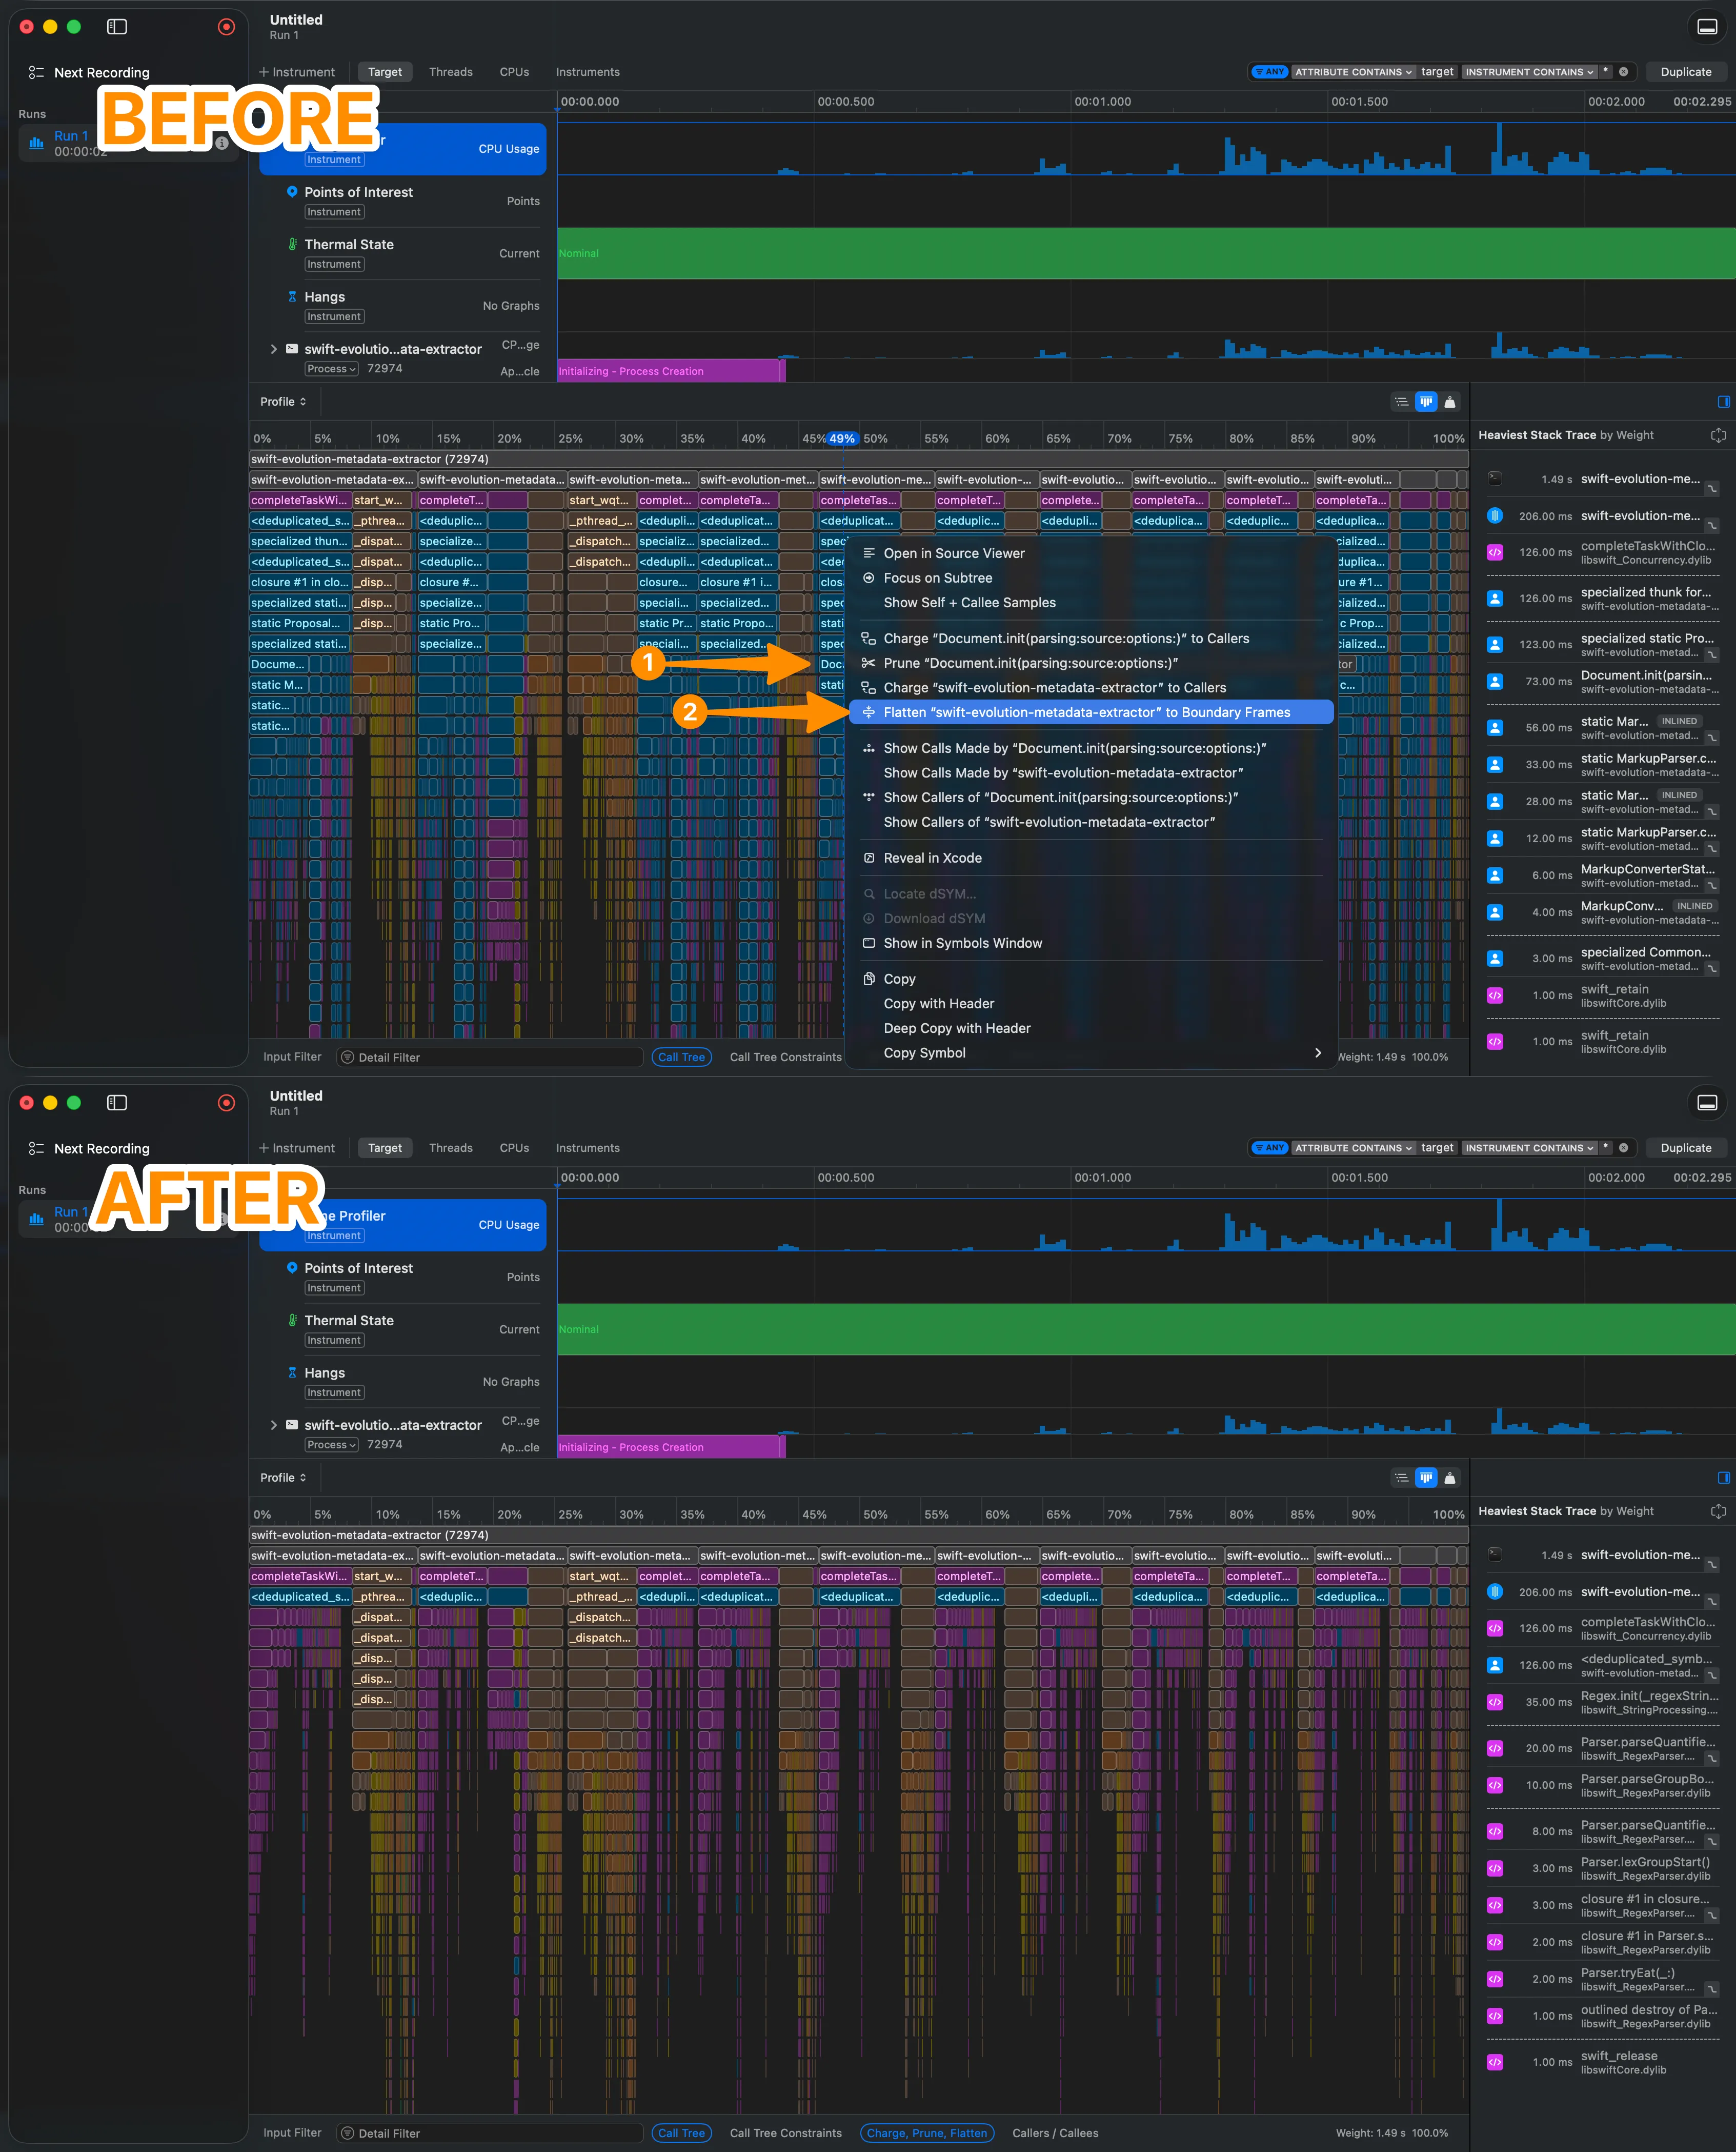Select Run 1 chart icon in AFTER window
Viewport: 1736px width, 2152px height.
pos(37,1219)
